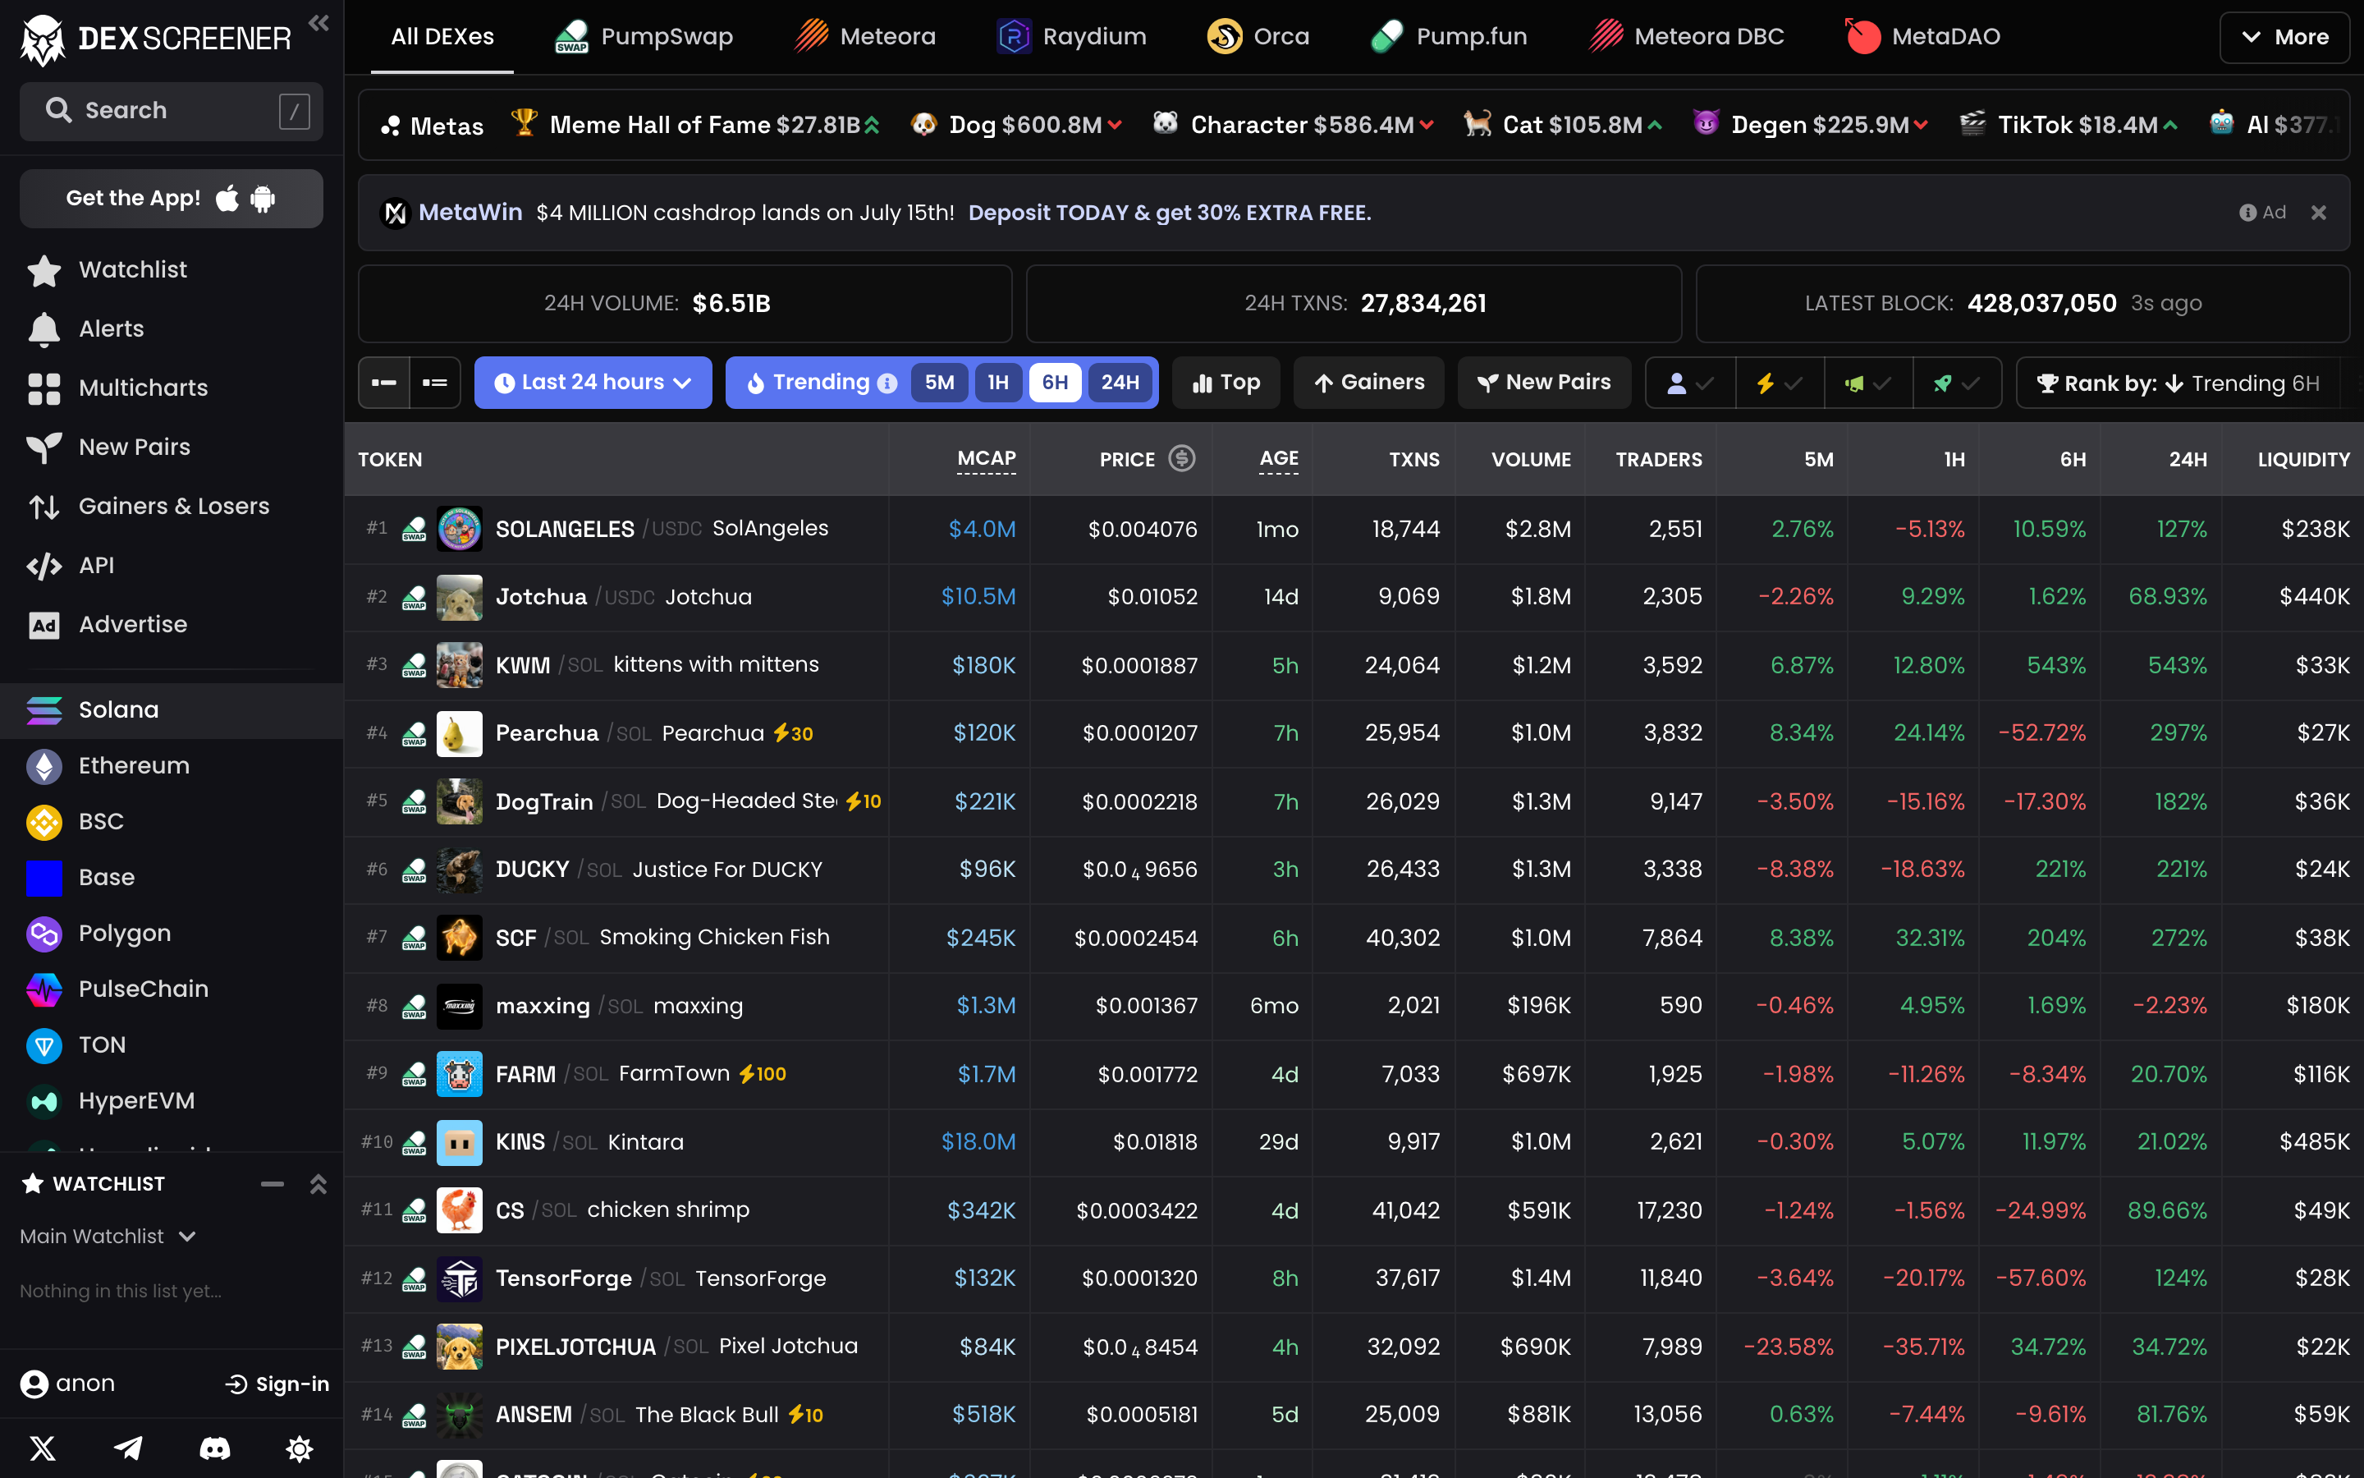Click the Sign-in link
Image resolution: width=2364 pixels, height=1478 pixels.
(277, 1384)
